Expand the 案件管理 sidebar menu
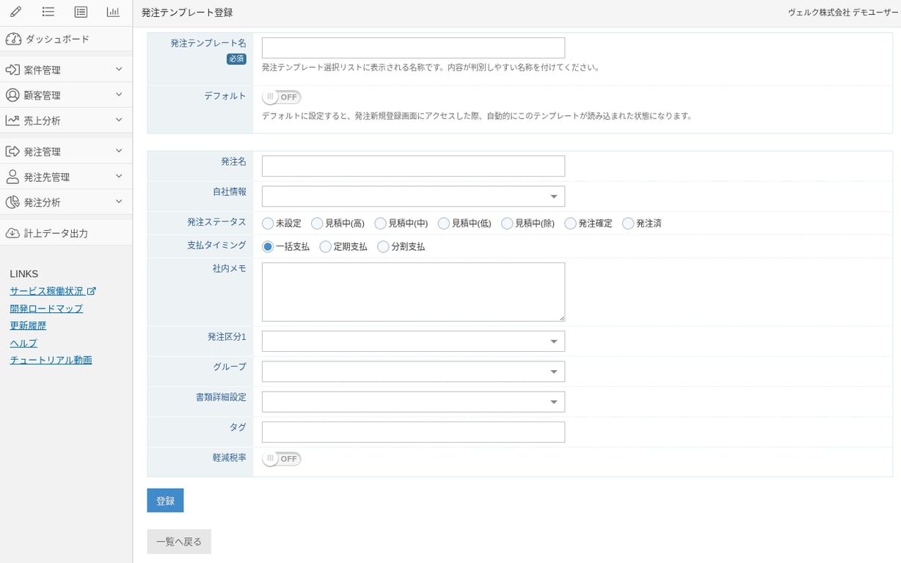The height and width of the screenshot is (563, 901). pos(66,68)
